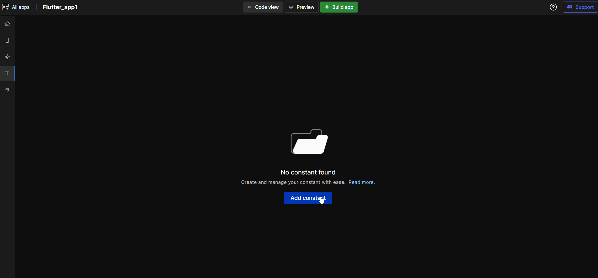Click the Support text label
The image size is (598, 278).
584,7
